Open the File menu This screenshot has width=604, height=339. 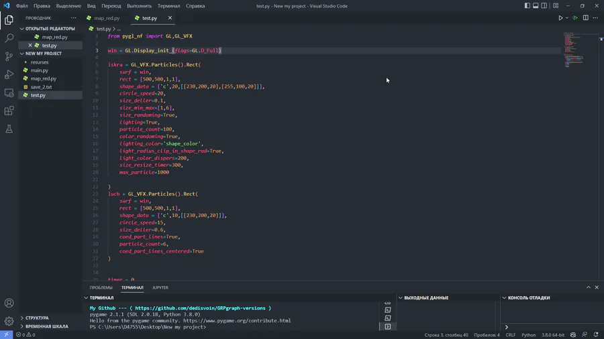pyautogui.click(x=21, y=6)
